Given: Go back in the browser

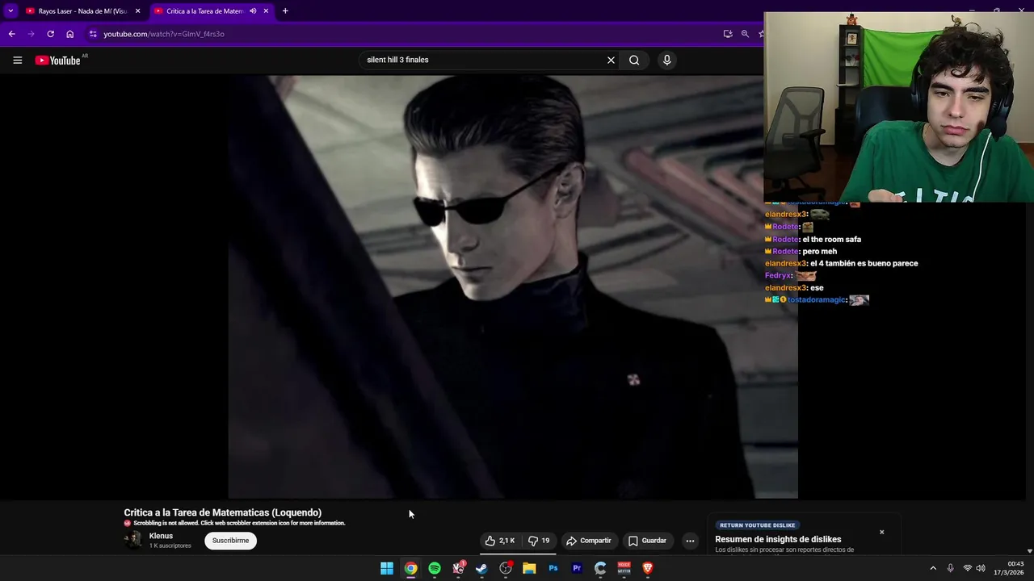Looking at the screenshot, I should [x=11, y=34].
